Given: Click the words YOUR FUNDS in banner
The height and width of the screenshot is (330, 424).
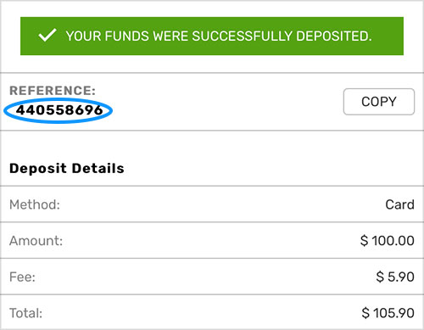Looking at the screenshot, I should point(108,36).
